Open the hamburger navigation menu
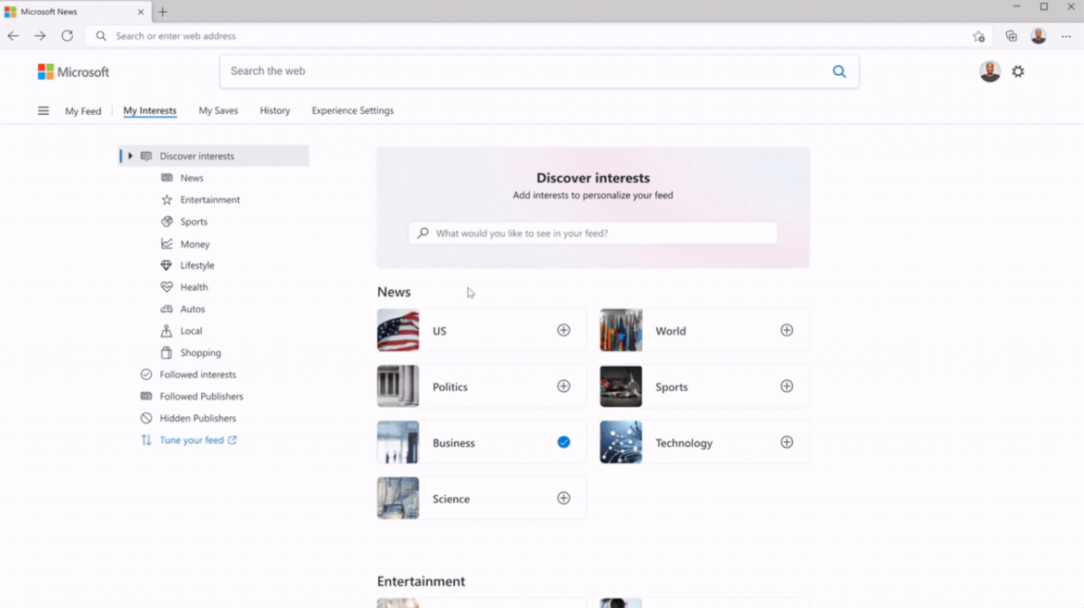The width and height of the screenshot is (1084, 608). tap(43, 109)
